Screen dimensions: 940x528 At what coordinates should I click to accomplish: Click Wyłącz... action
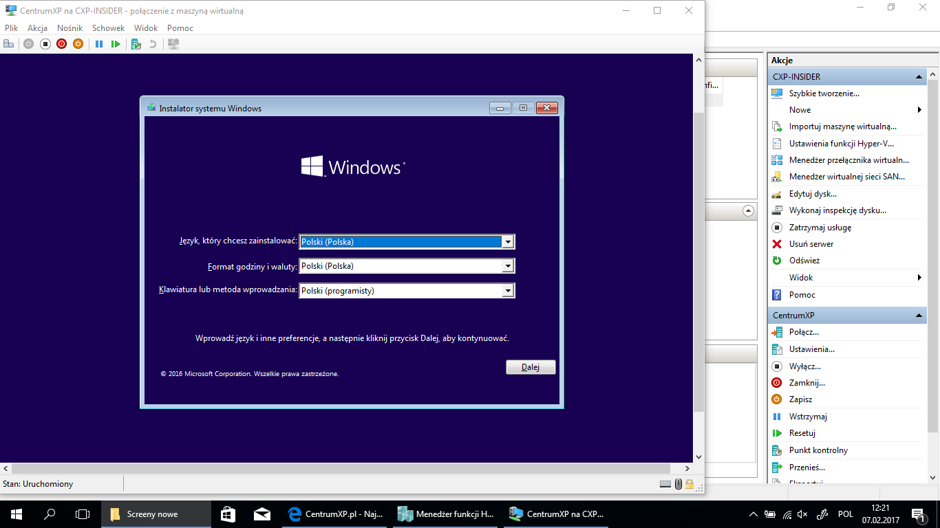coord(805,366)
